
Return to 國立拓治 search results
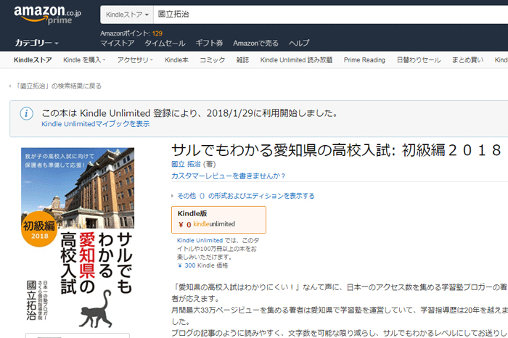(x=57, y=86)
